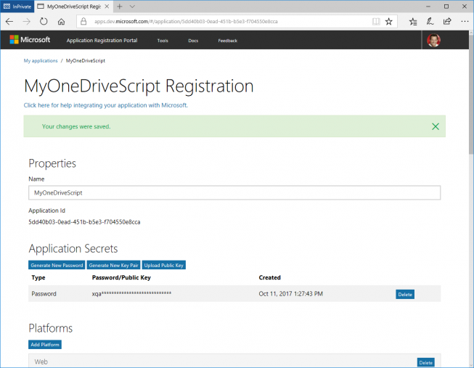Open the Tools menu in portal header

pyautogui.click(x=163, y=41)
